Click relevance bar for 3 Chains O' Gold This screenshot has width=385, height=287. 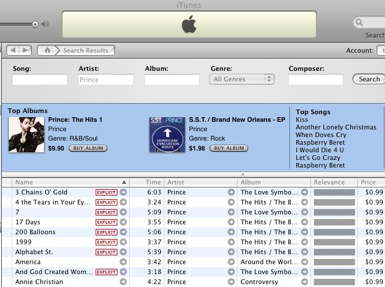pos(334,192)
